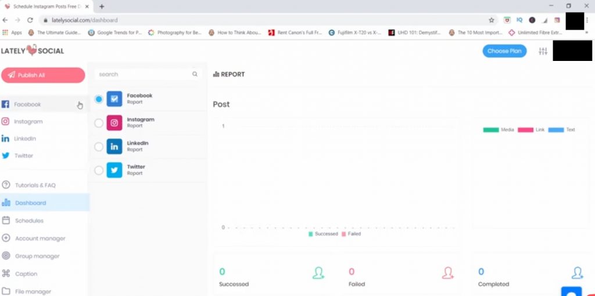Toggle the Link series in chart legend
595x296 pixels.
[x=531, y=129]
